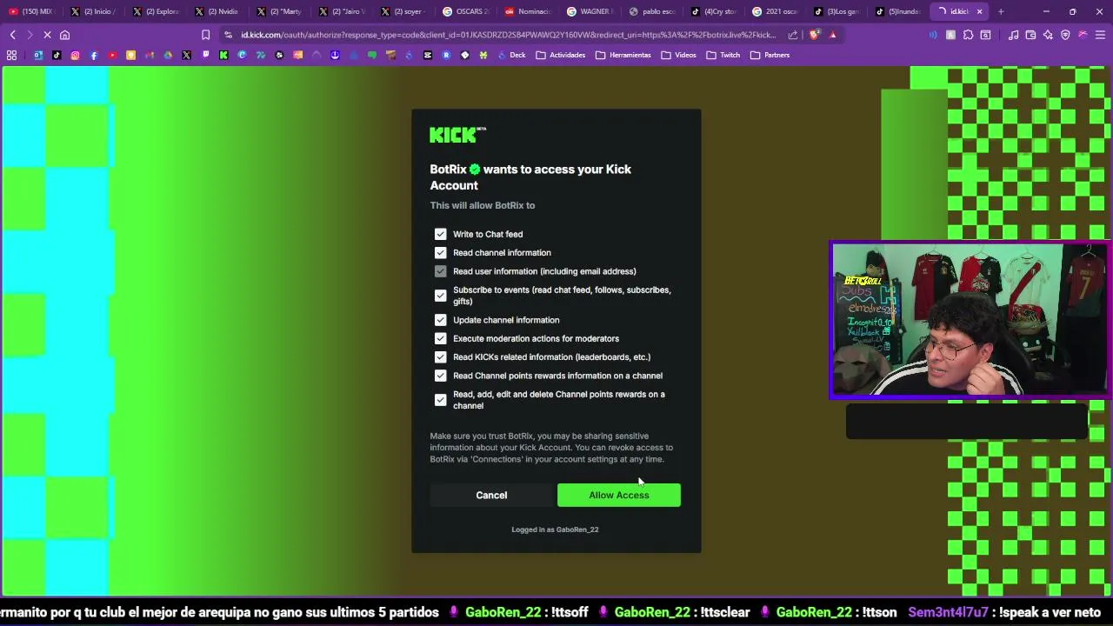Switch to the OSCARS Google tab

pyautogui.click(x=466, y=11)
